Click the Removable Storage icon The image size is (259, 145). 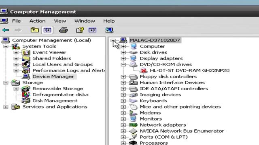tap(26, 89)
